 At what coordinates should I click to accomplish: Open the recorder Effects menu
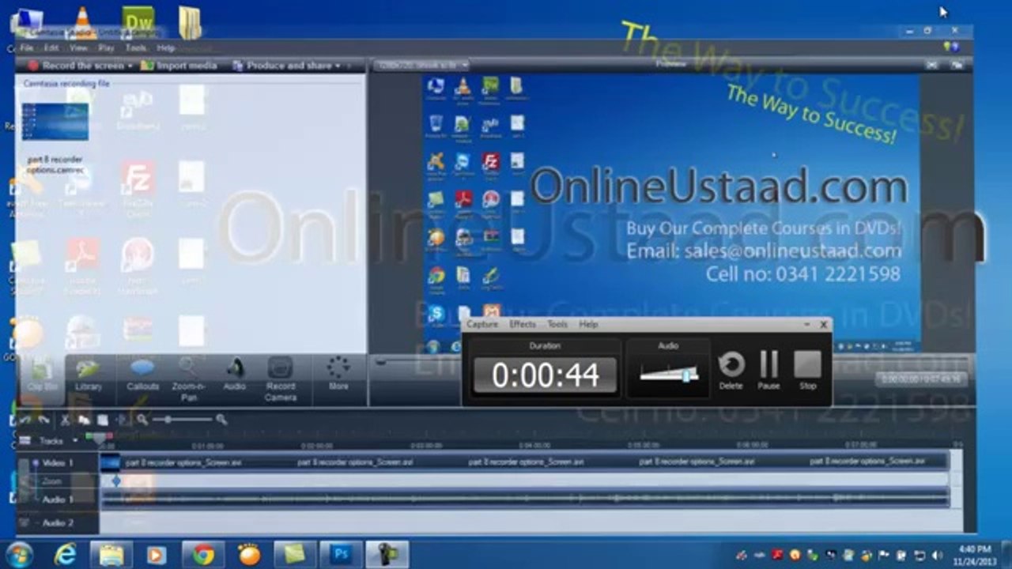tap(523, 324)
